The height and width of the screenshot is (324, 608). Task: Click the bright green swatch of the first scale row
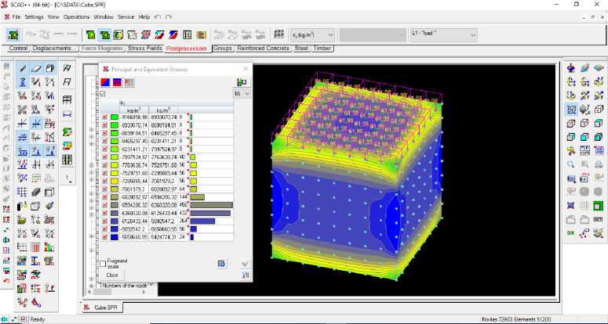tap(114, 117)
